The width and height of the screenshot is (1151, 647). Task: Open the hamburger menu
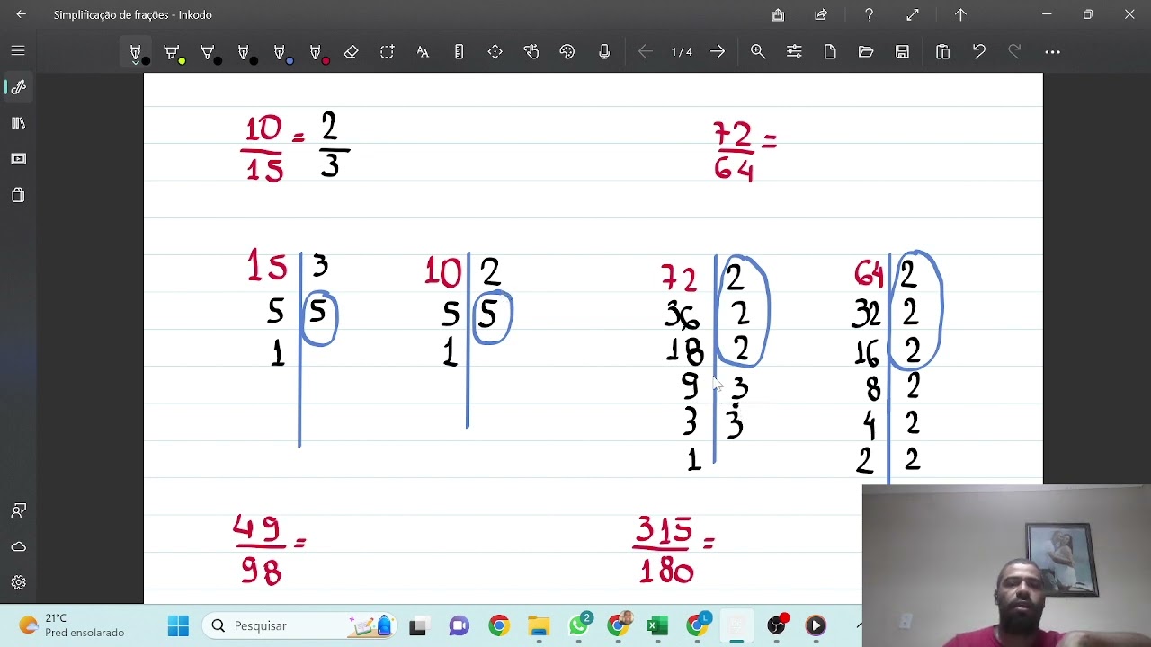(x=18, y=51)
